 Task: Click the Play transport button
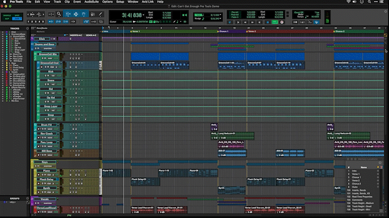(x=274, y=22)
